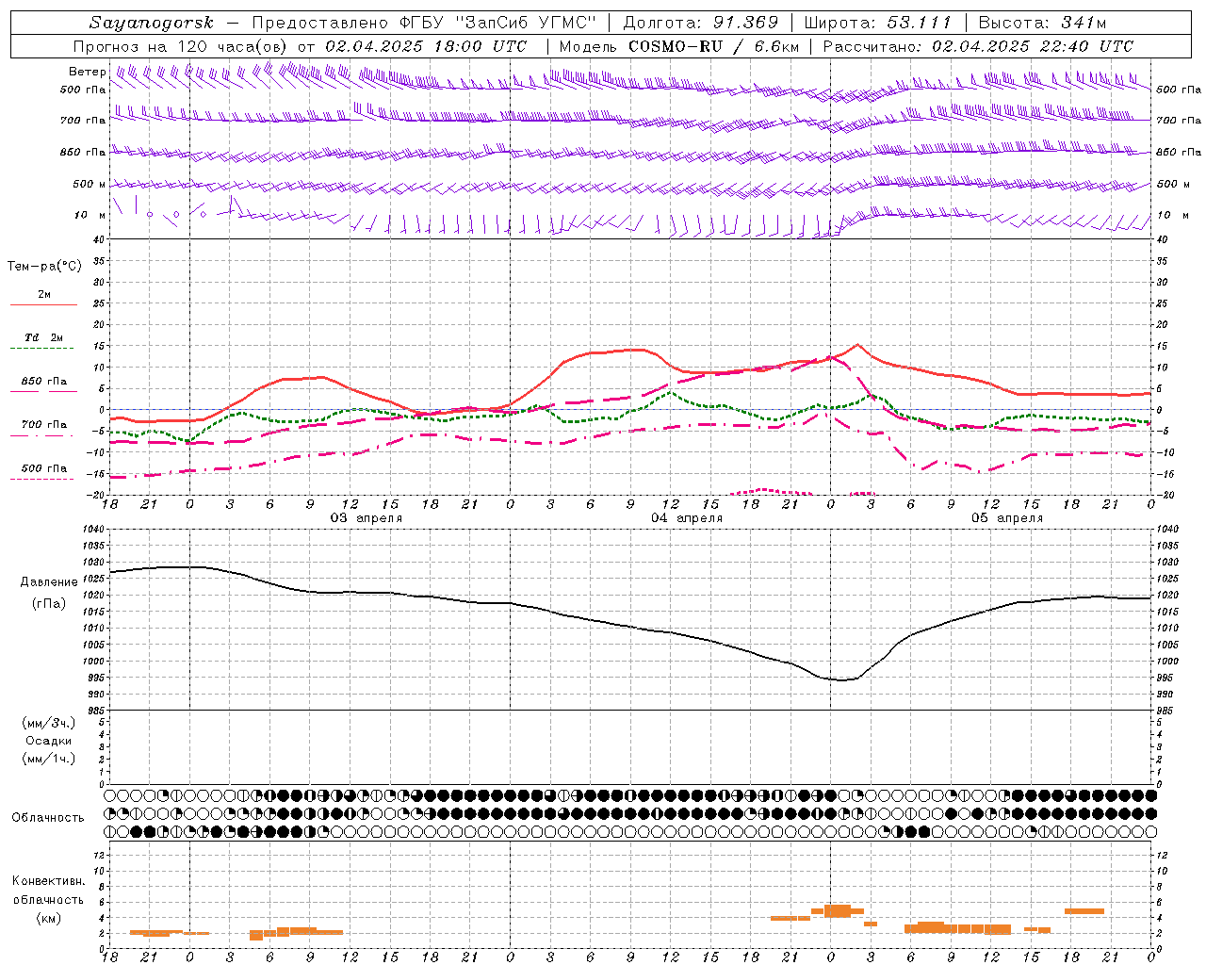Click the 'Осадки' precipitation label
This screenshot has width=1206, height=965.
[x=49, y=741]
